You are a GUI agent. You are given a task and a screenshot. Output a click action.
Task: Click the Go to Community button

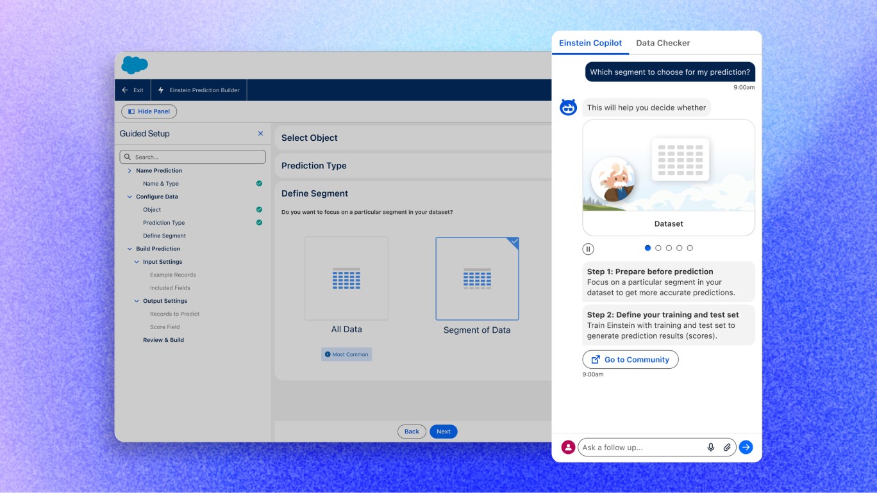[630, 359]
